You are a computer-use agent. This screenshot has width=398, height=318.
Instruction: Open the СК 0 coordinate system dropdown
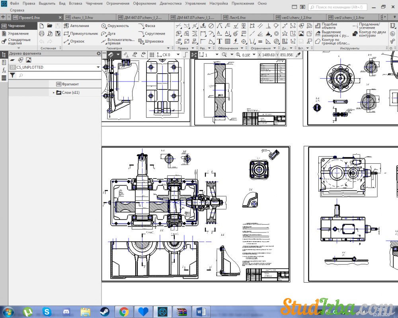coord(178,55)
